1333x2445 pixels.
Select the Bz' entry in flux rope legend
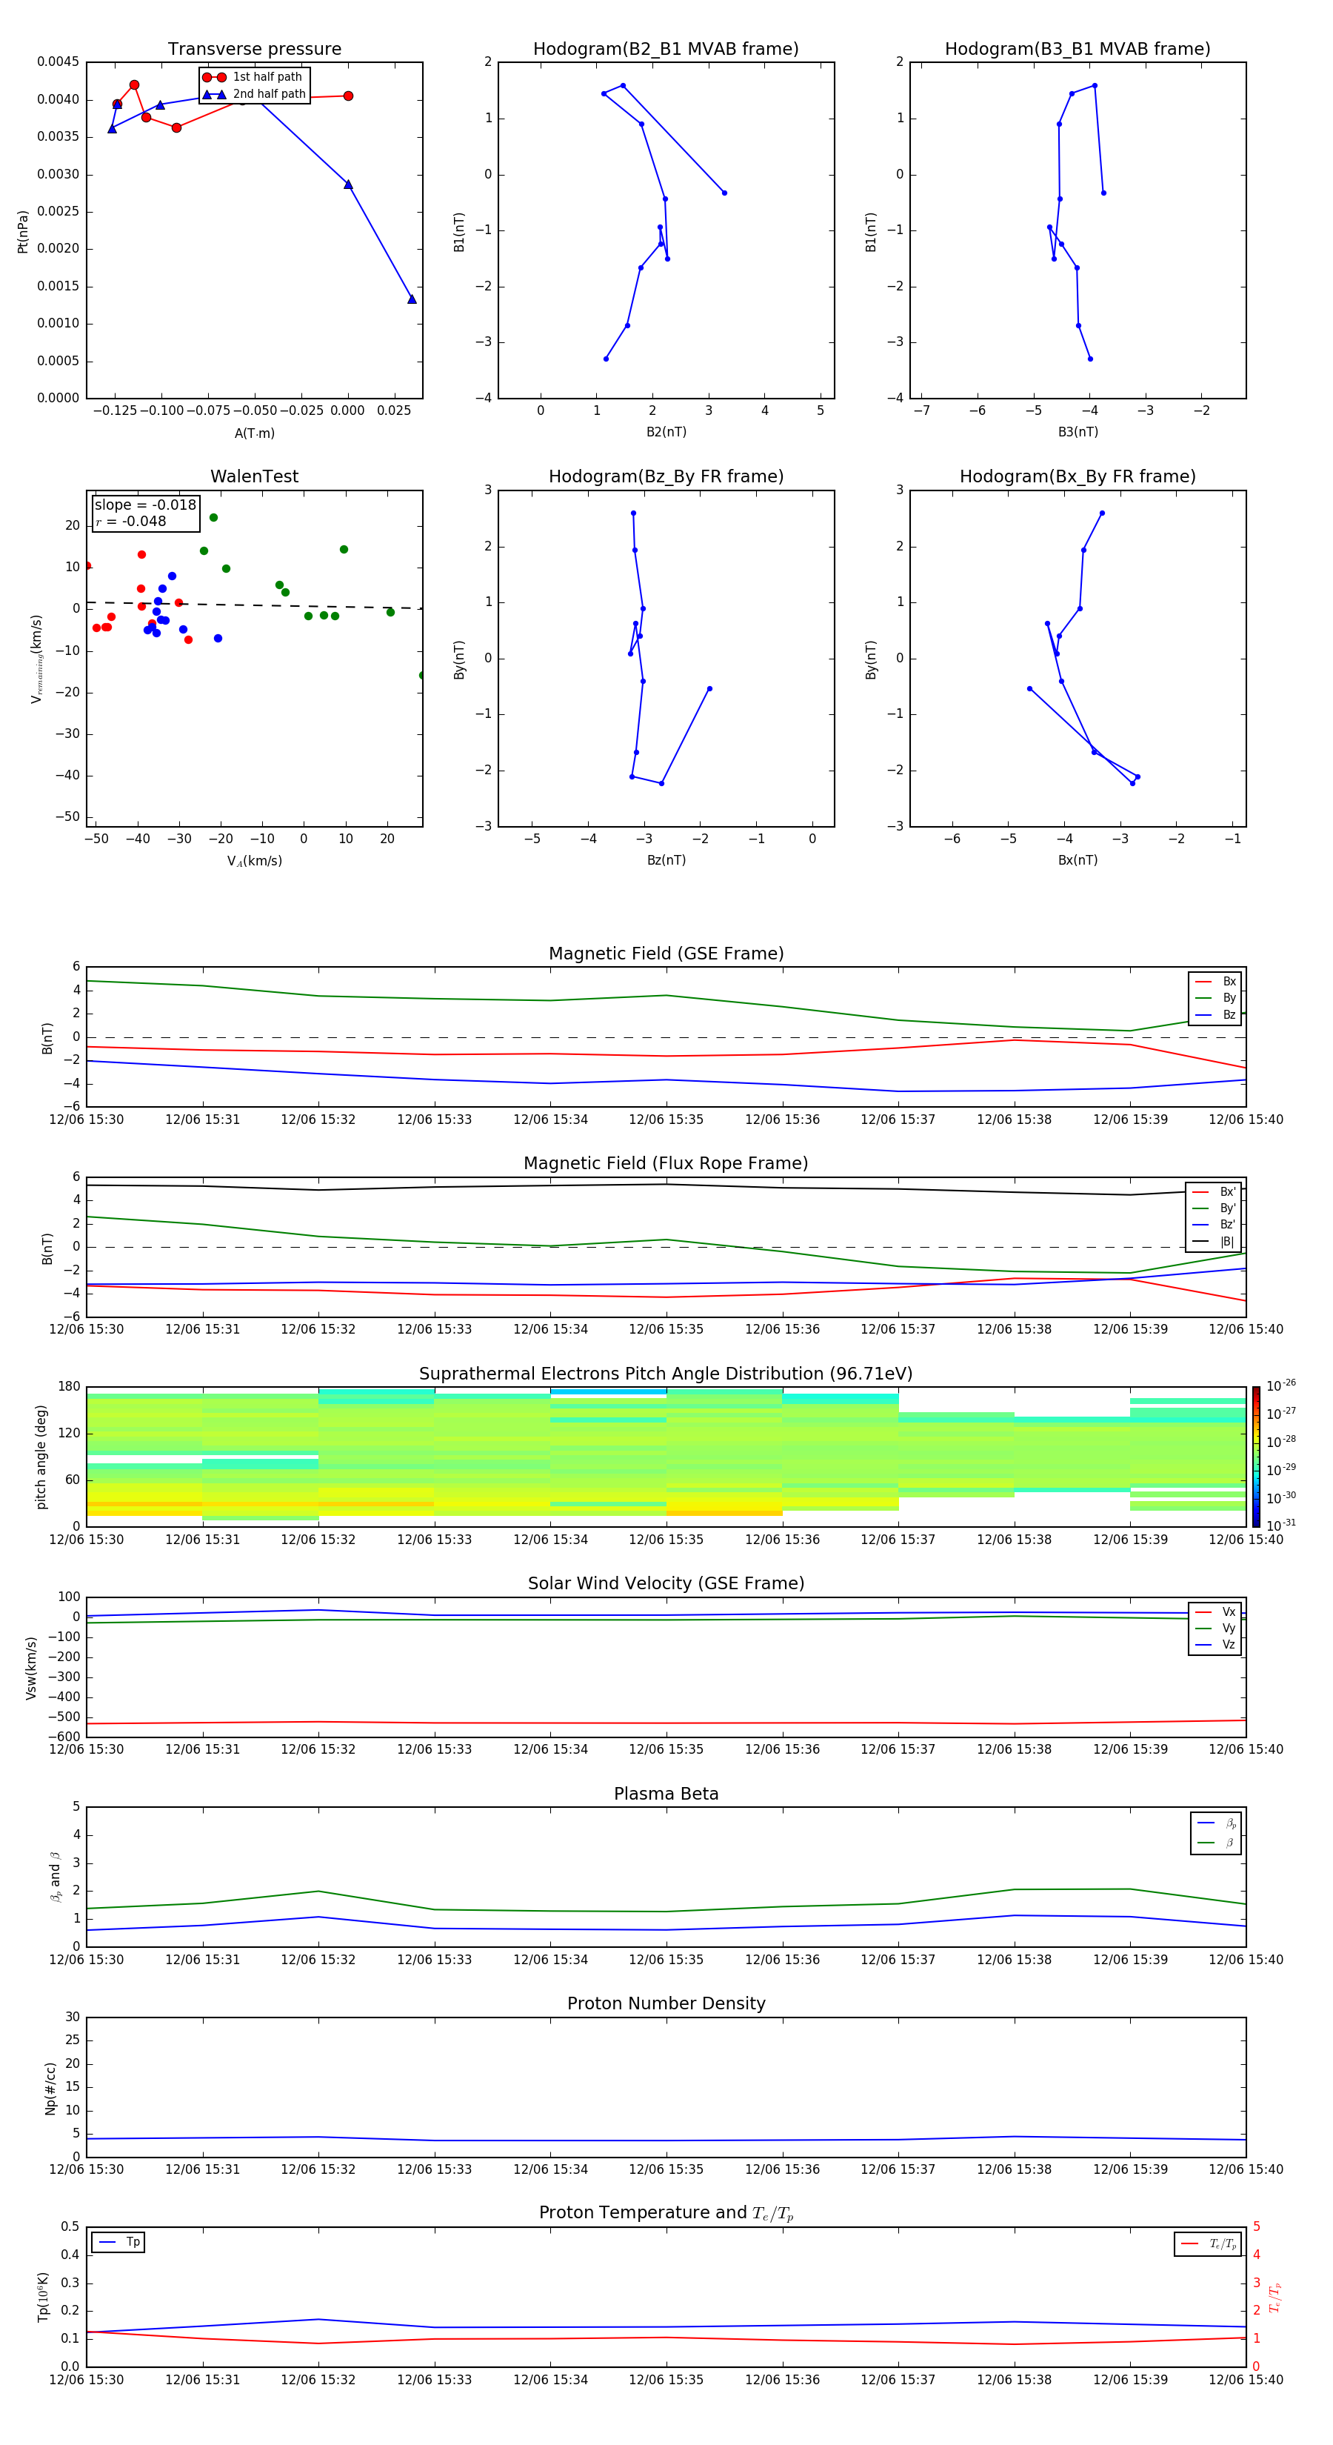(x=1215, y=1225)
